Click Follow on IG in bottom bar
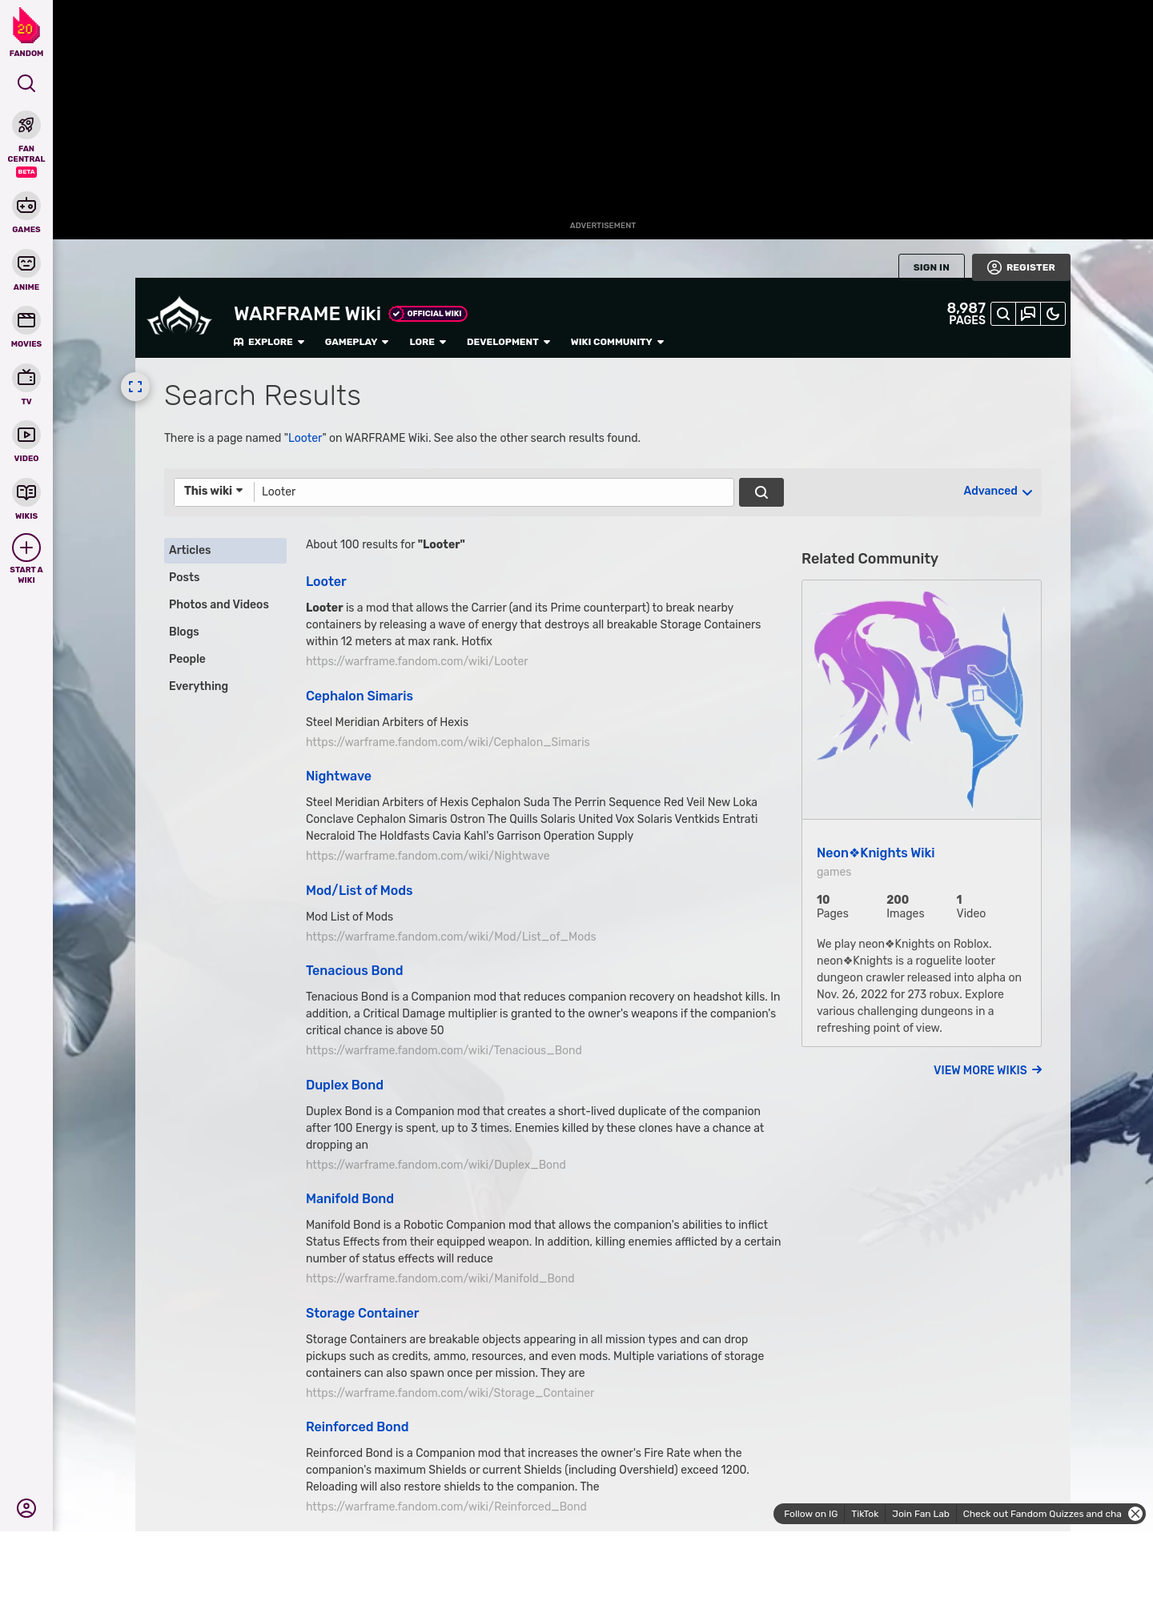 pos(810,1514)
